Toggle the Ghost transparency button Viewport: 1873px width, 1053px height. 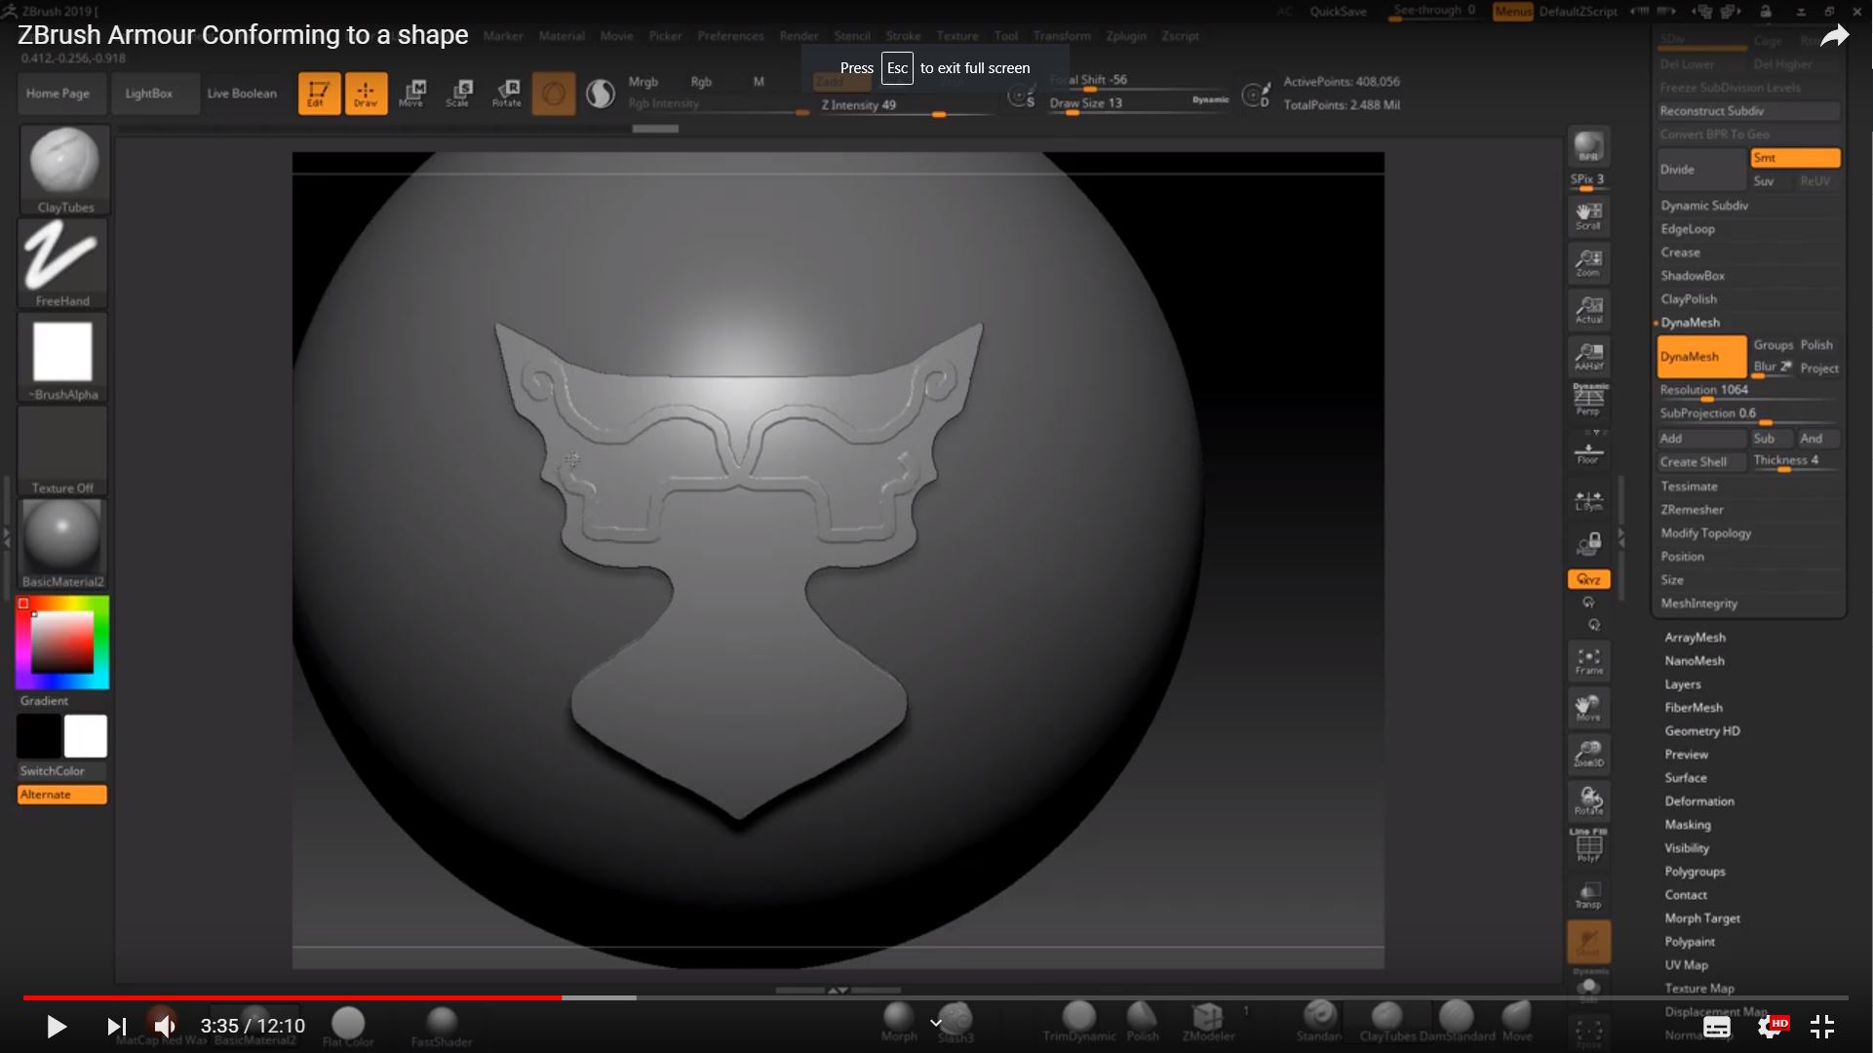pyautogui.click(x=1588, y=942)
